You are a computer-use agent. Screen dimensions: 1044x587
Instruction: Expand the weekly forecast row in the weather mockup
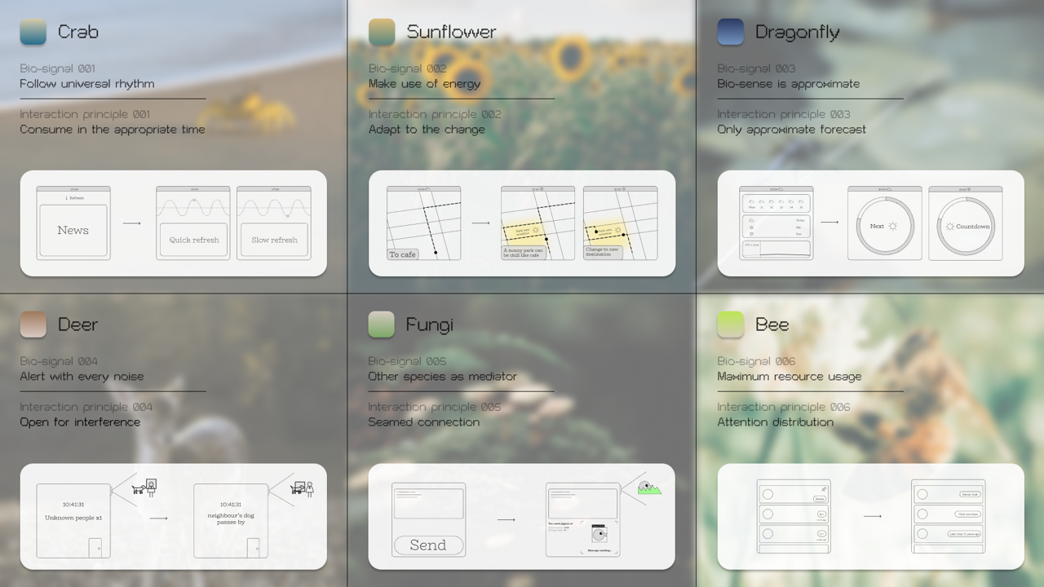776,227
